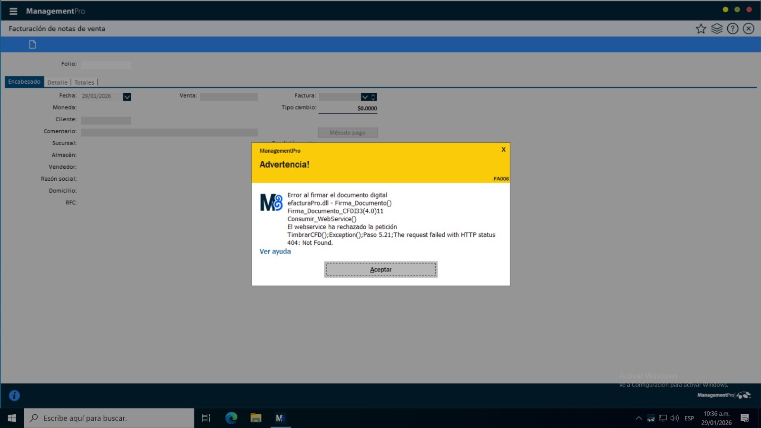761x428 pixels.
Task: Open help question mark icon
Action: click(732, 29)
